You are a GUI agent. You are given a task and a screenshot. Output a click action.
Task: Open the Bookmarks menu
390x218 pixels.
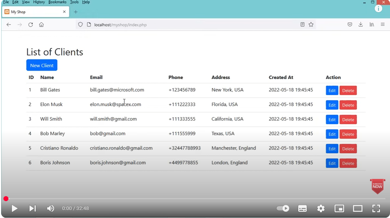[57, 2]
